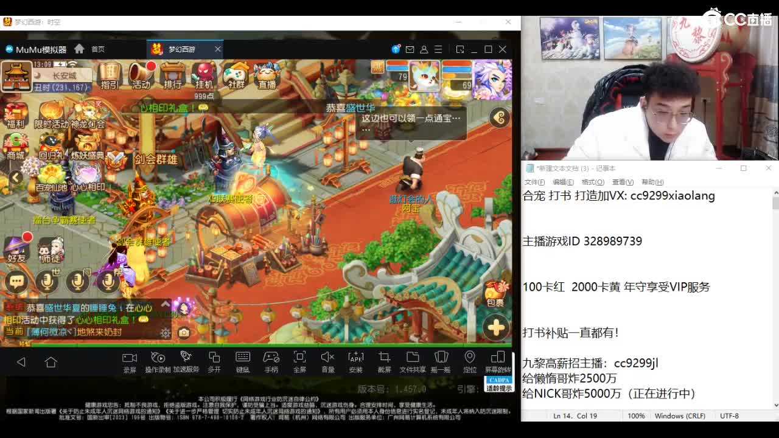
Task: Click the 主播游戏ID 328989739 line
Action: 582,241
